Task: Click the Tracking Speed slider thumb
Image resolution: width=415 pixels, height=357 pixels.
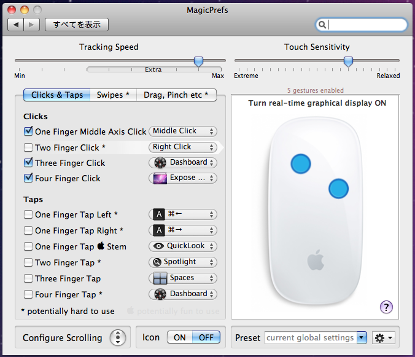Action: [198, 61]
